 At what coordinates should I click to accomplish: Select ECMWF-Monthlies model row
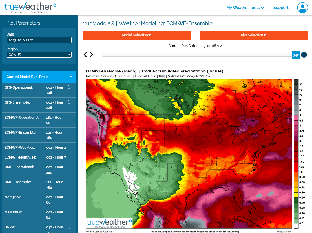pos(39,157)
